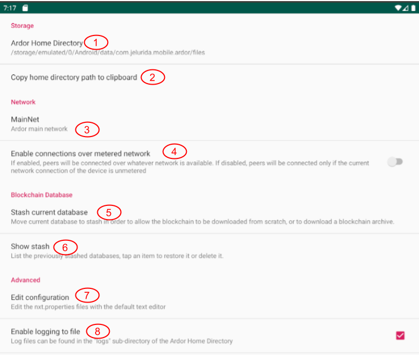The image size is (419, 355).
Task: Click the red circled number 1 marker
Action: [x=96, y=42]
